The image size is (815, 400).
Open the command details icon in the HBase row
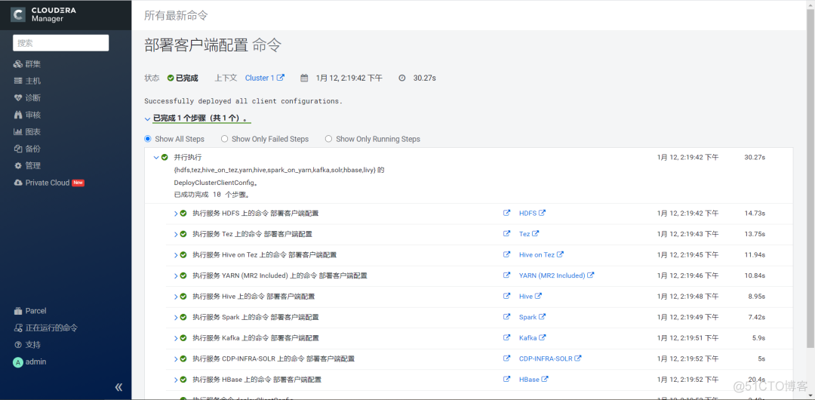click(x=507, y=379)
